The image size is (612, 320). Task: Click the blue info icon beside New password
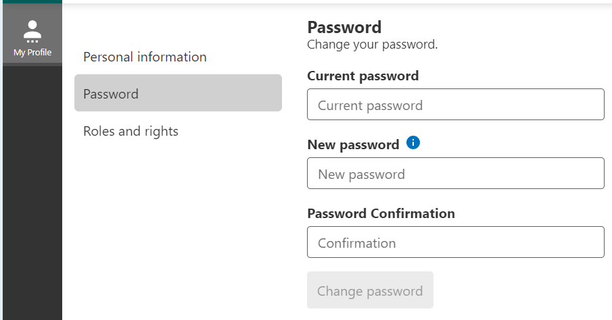point(413,143)
